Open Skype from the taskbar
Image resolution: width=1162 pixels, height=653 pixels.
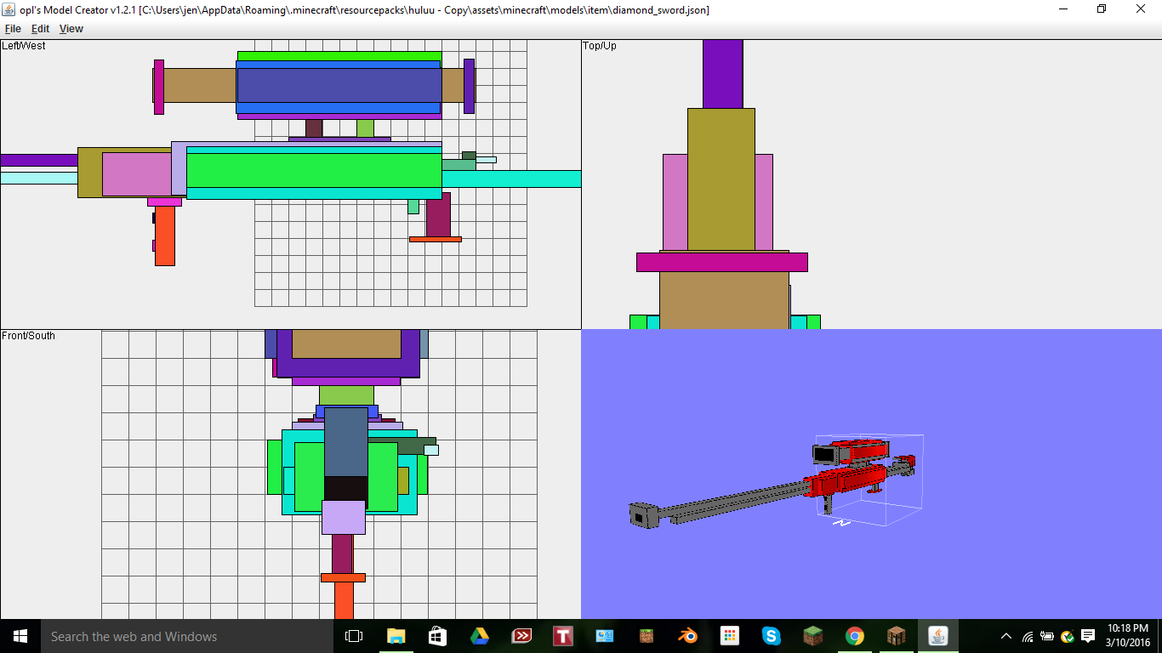[x=771, y=636]
